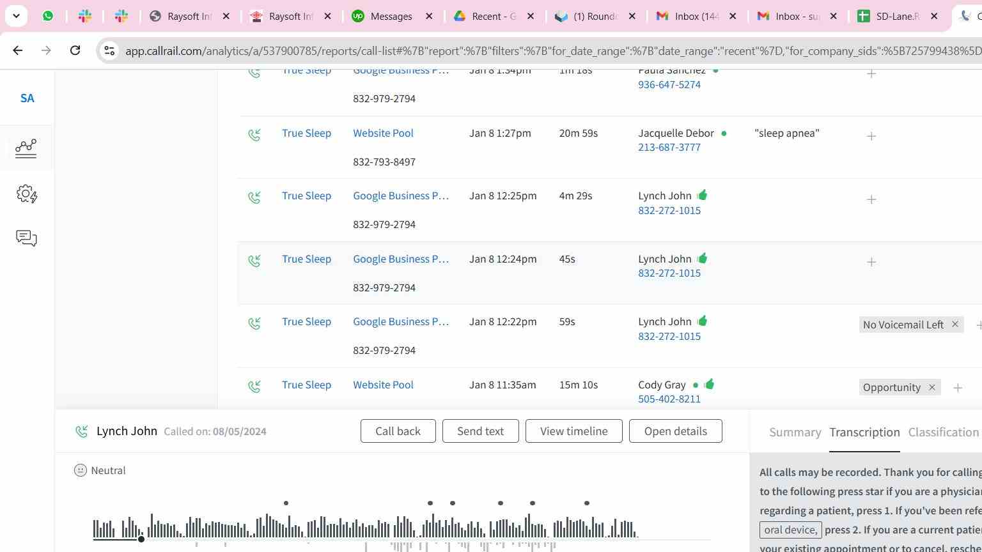Select the 20m 59s duration cell

click(579, 133)
